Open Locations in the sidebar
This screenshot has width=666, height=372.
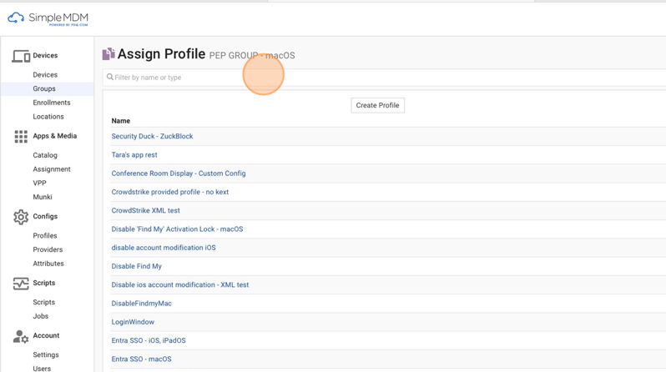[48, 117]
